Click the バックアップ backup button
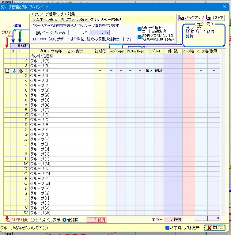 pyautogui.click(x=191, y=18)
